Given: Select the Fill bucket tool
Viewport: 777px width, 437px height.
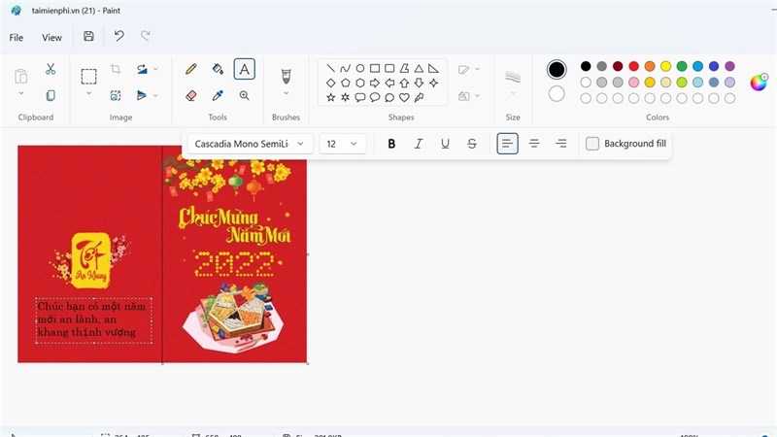Looking at the screenshot, I should coord(218,69).
